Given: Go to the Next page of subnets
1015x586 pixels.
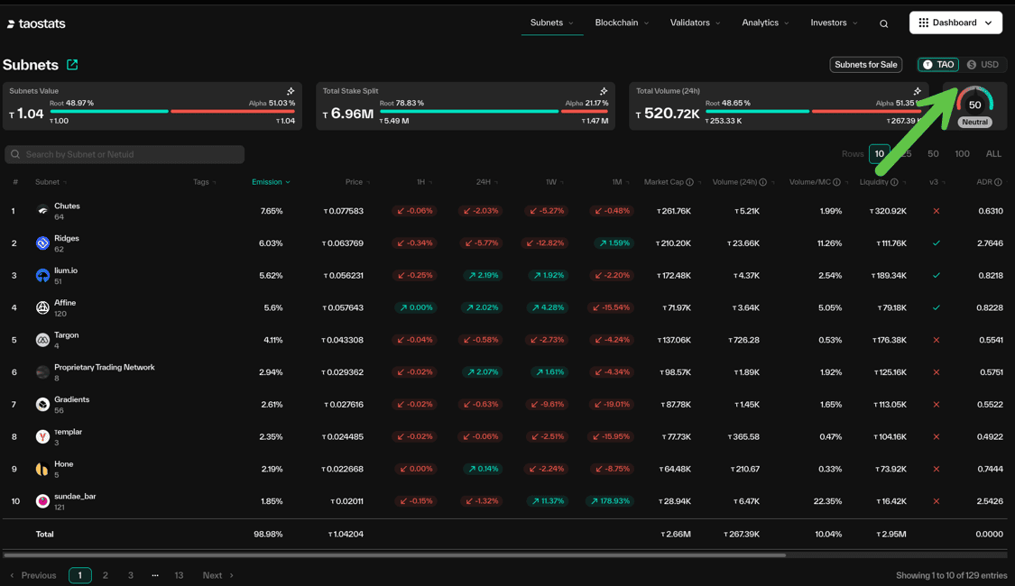Looking at the screenshot, I should pos(217,575).
